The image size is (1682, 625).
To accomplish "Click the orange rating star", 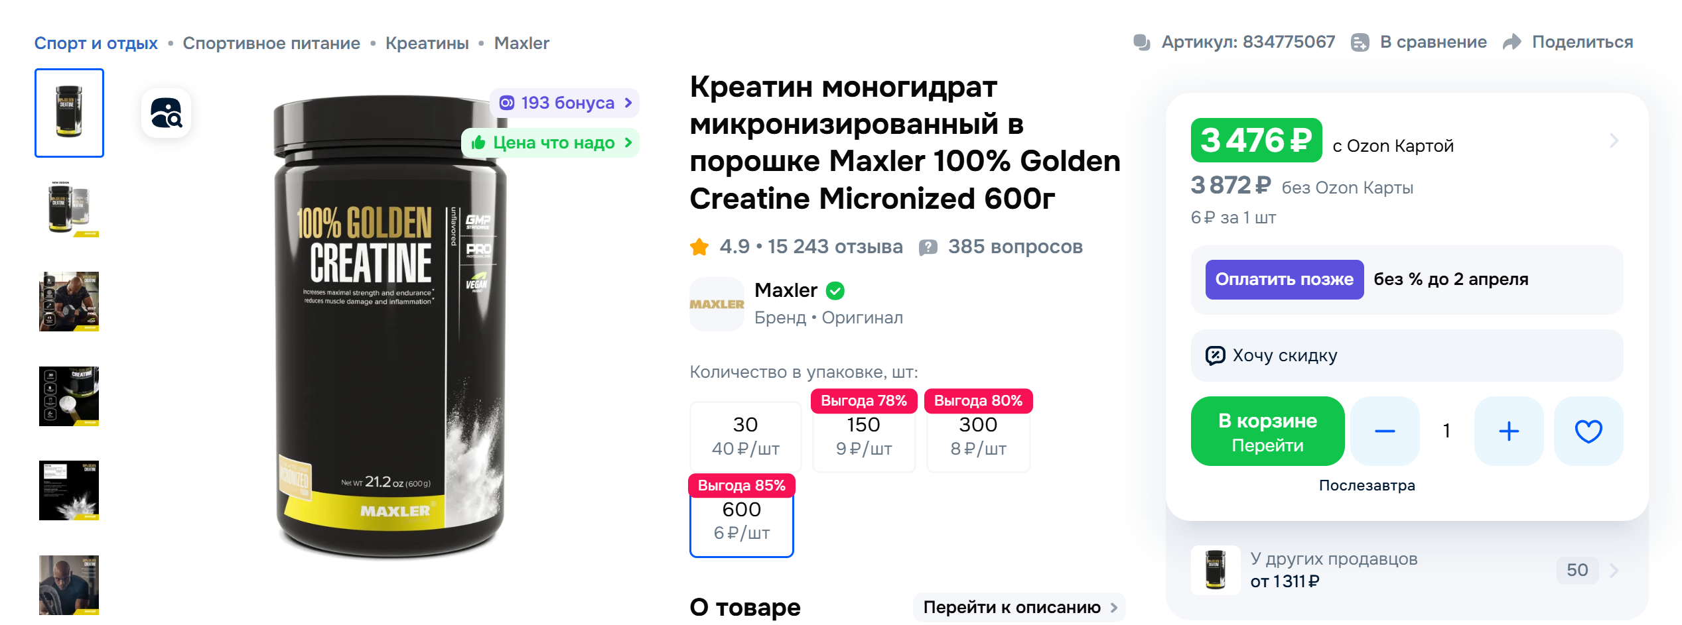I will click(x=699, y=247).
